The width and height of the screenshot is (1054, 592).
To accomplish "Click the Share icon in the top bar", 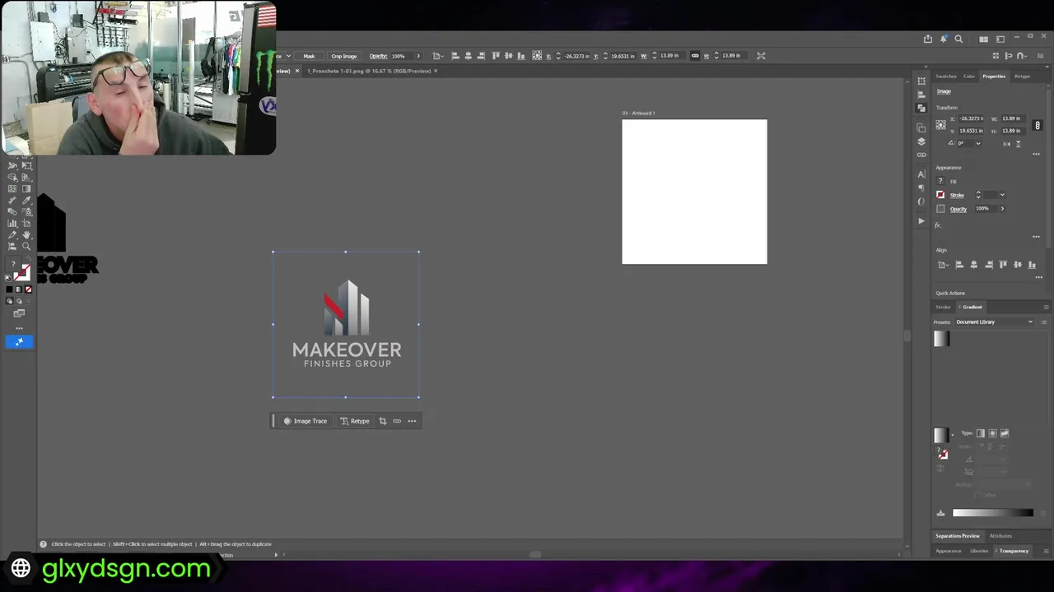I will [x=928, y=39].
